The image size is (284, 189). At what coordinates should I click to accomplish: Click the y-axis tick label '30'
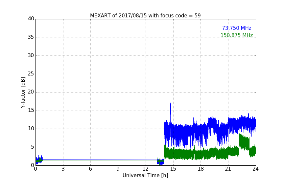[31, 55]
